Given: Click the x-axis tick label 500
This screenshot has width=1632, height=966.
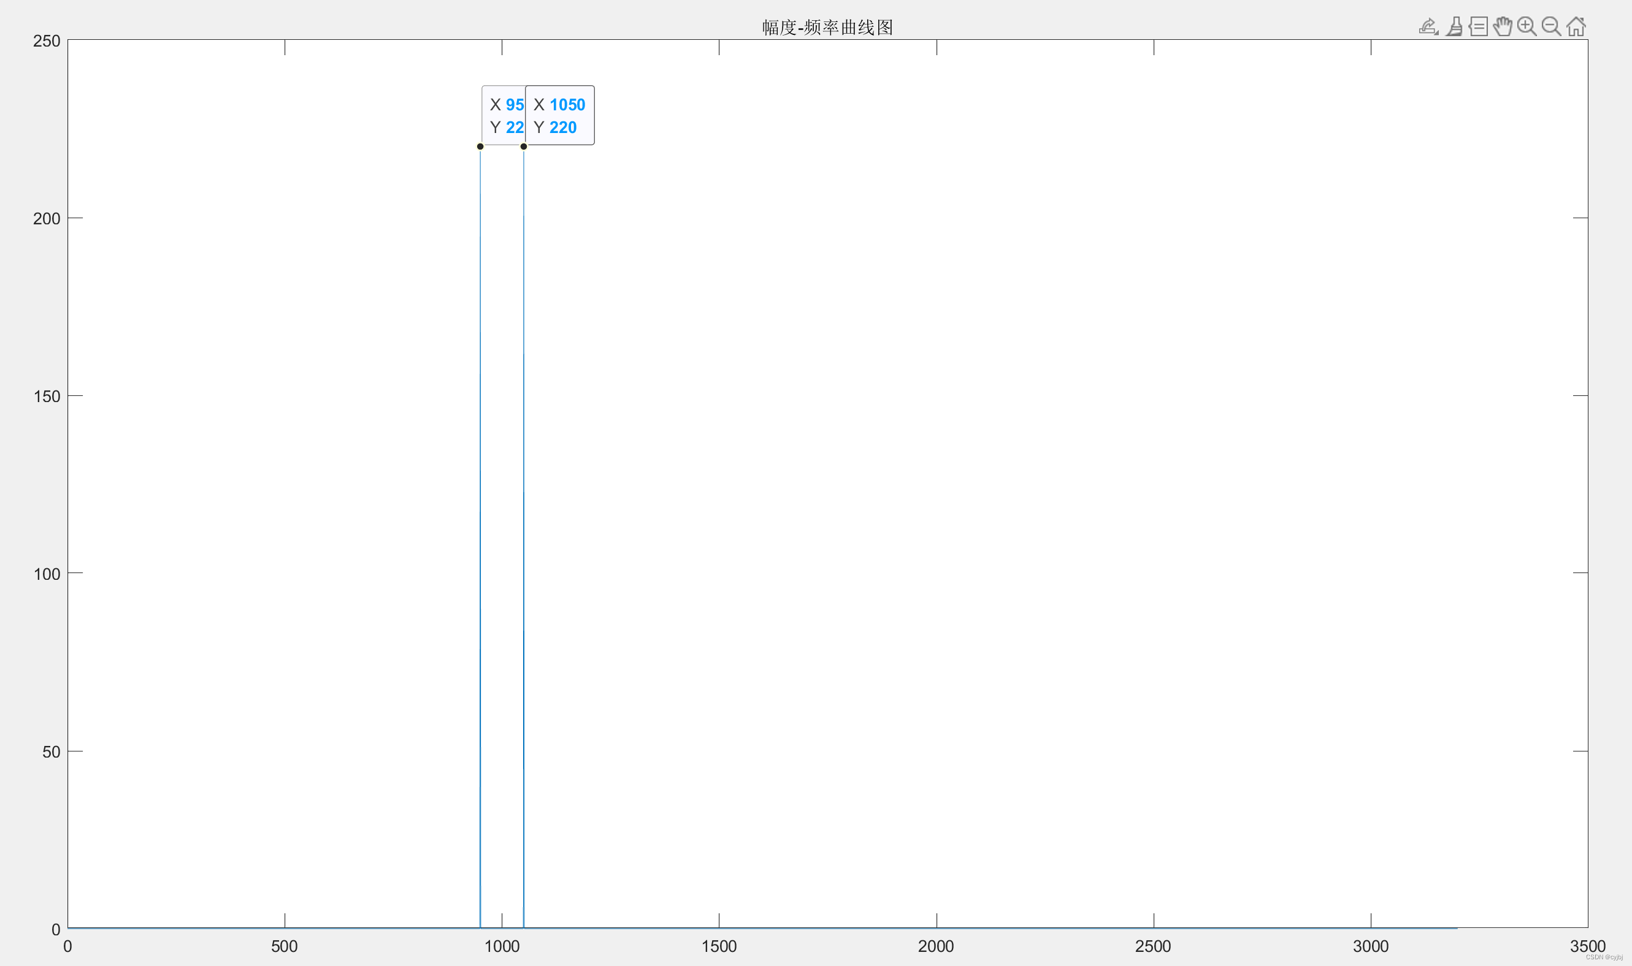Looking at the screenshot, I should pos(285,946).
